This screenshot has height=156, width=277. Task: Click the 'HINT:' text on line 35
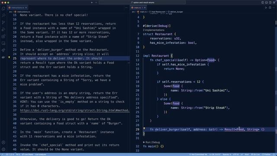coord(24,102)
